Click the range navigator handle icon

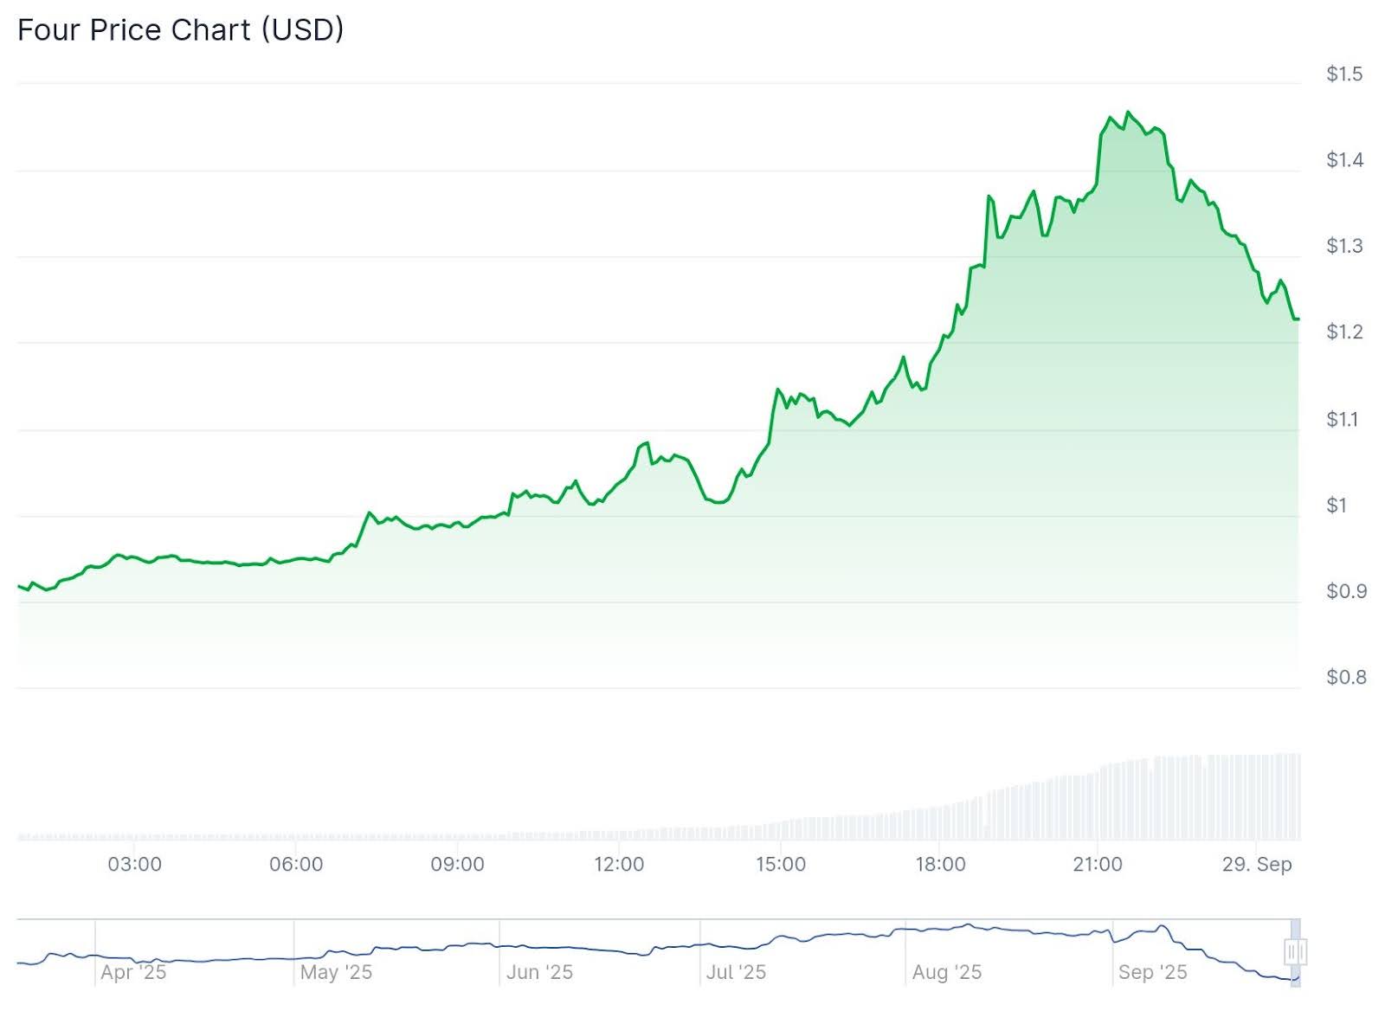1295,952
